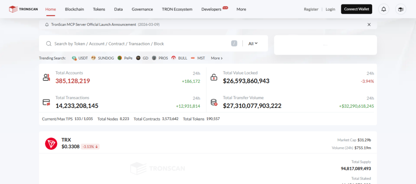Click the cube icon beside the bell

(x=401, y=9)
